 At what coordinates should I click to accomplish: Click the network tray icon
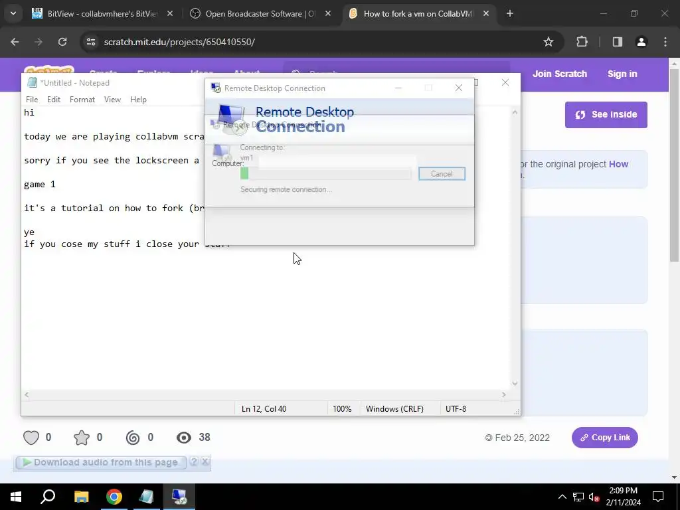[578, 497]
